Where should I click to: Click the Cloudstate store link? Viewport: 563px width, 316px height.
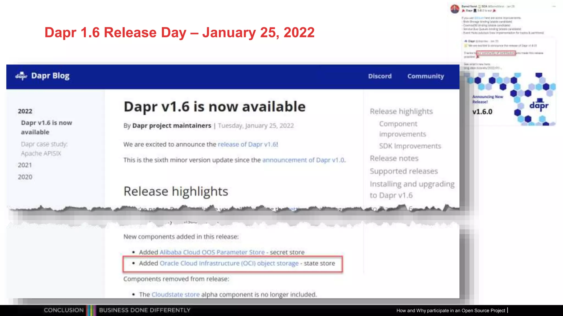[175, 294]
